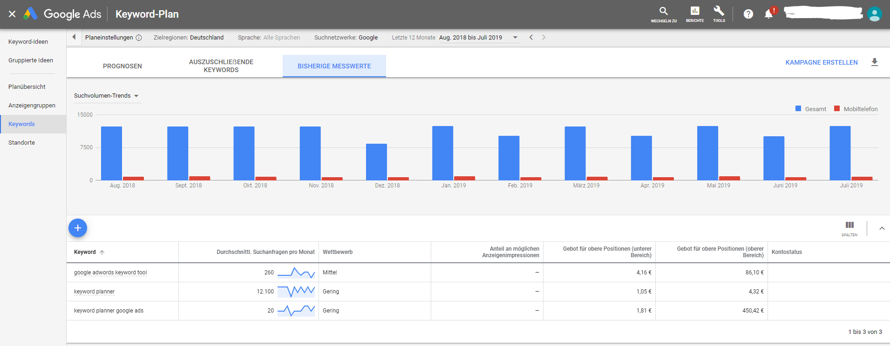Click the Juli 2019 blue bar

click(x=840, y=153)
